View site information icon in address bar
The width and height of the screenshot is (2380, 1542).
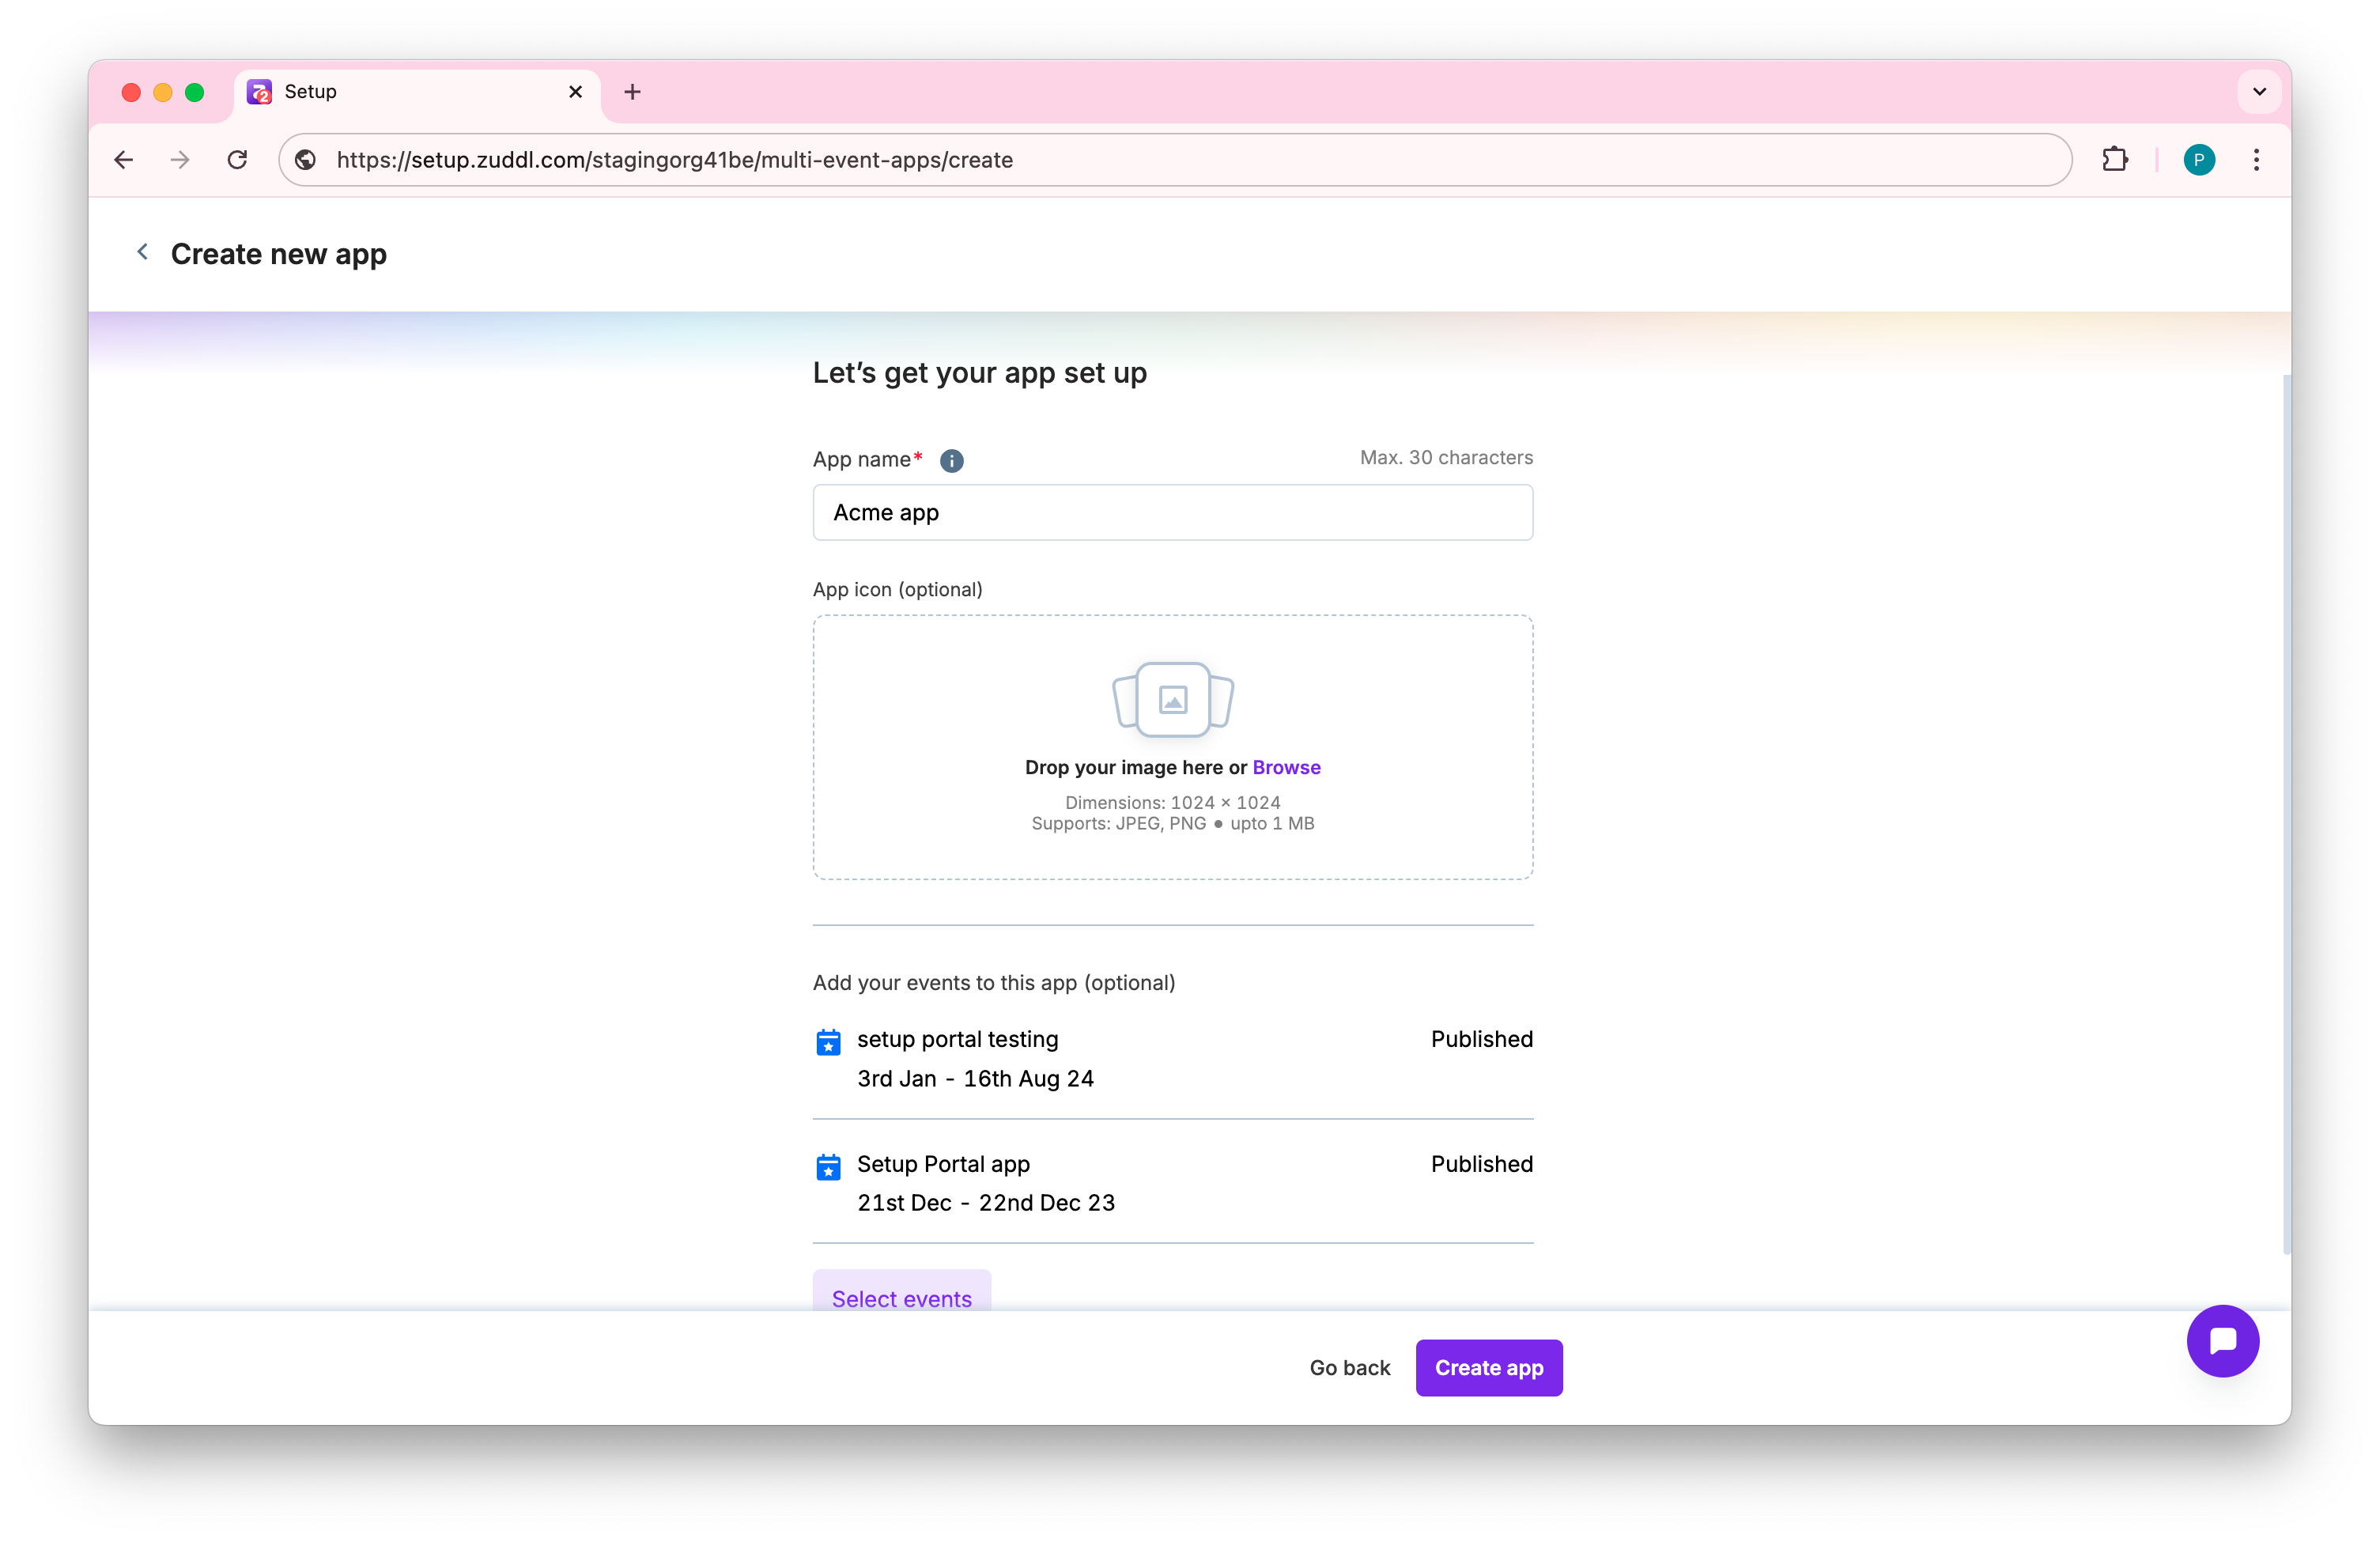pyautogui.click(x=306, y=159)
